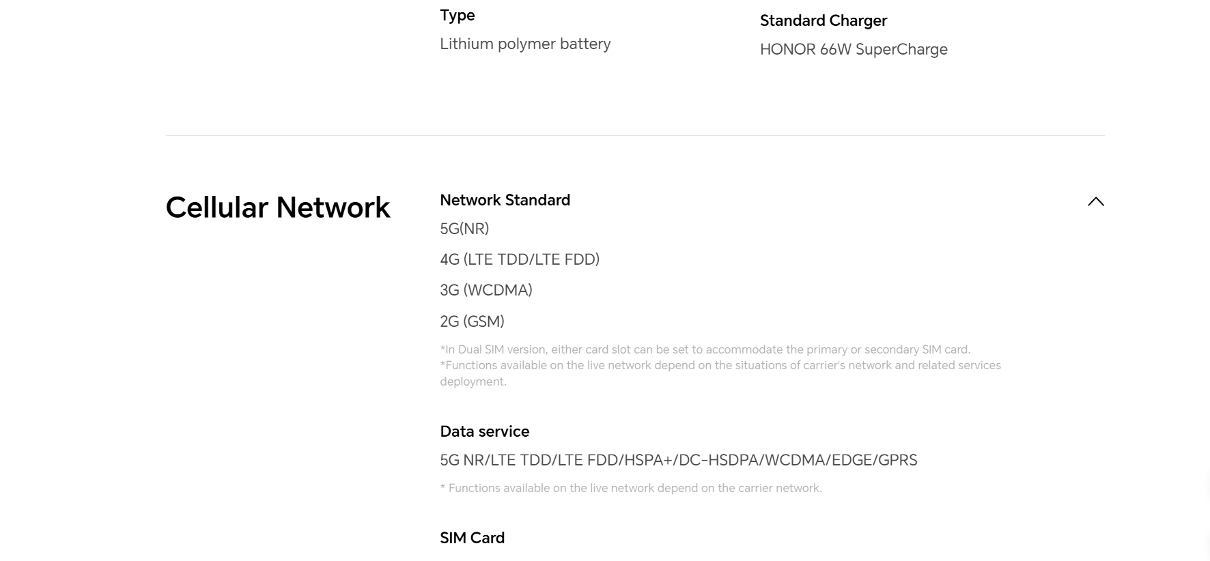This screenshot has height=561, width=1210.
Task: Click the HONOR 66W SuperCharge text
Action: [854, 49]
